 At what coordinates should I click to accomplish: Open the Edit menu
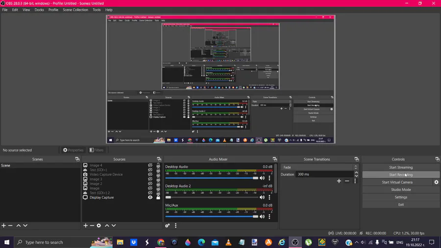tap(15, 10)
